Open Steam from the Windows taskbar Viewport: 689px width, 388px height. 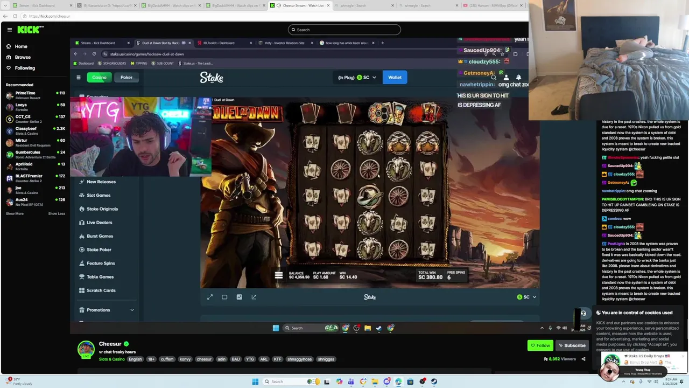434,382
